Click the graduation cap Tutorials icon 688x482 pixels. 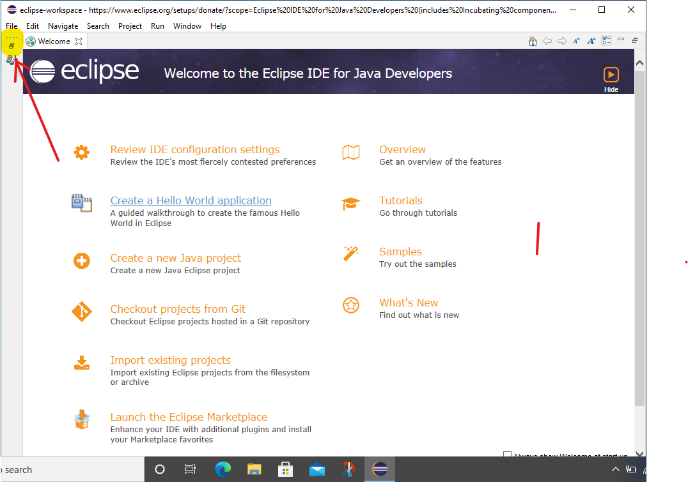(x=350, y=202)
